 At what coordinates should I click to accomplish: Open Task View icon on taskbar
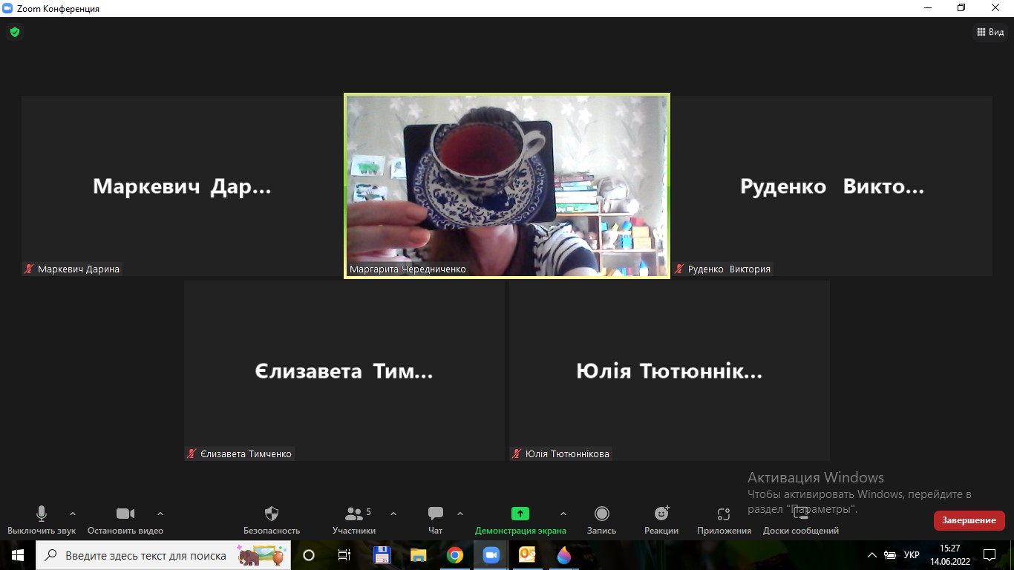pyautogui.click(x=344, y=555)
